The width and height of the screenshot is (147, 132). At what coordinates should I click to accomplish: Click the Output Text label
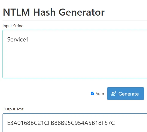13,109
